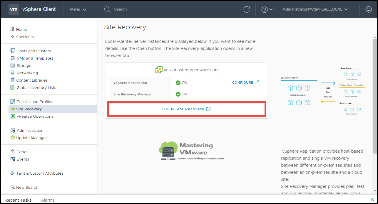378x204 pixels.
Task: Click the VMware vm logo
Action: click(14, 9)
